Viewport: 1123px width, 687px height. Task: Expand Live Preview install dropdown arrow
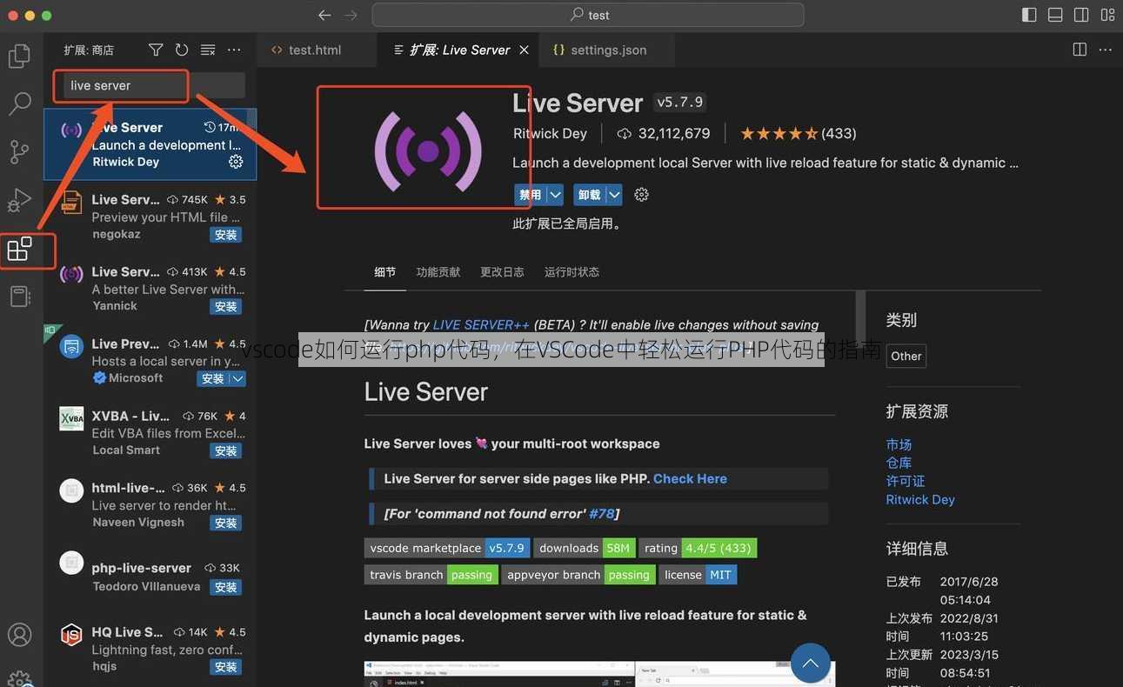237,378
